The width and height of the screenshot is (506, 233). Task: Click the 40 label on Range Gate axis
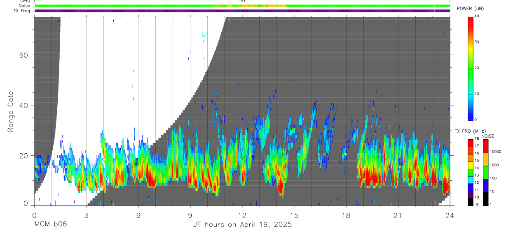pos(23,105)
